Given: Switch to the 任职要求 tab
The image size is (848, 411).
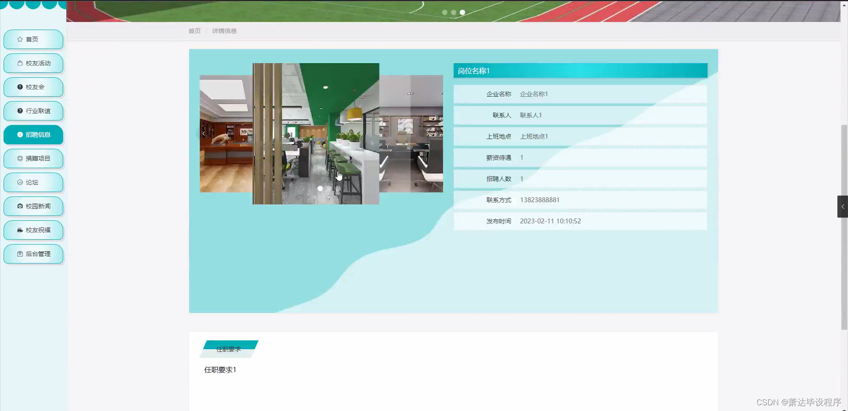Looking at the screenshot, I should point(229,349).
